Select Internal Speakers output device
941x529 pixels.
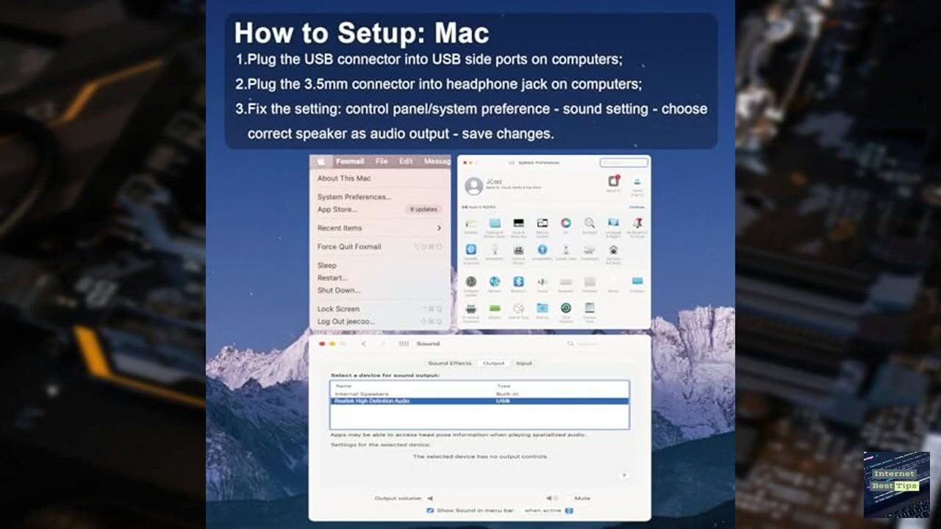(480, 394)
